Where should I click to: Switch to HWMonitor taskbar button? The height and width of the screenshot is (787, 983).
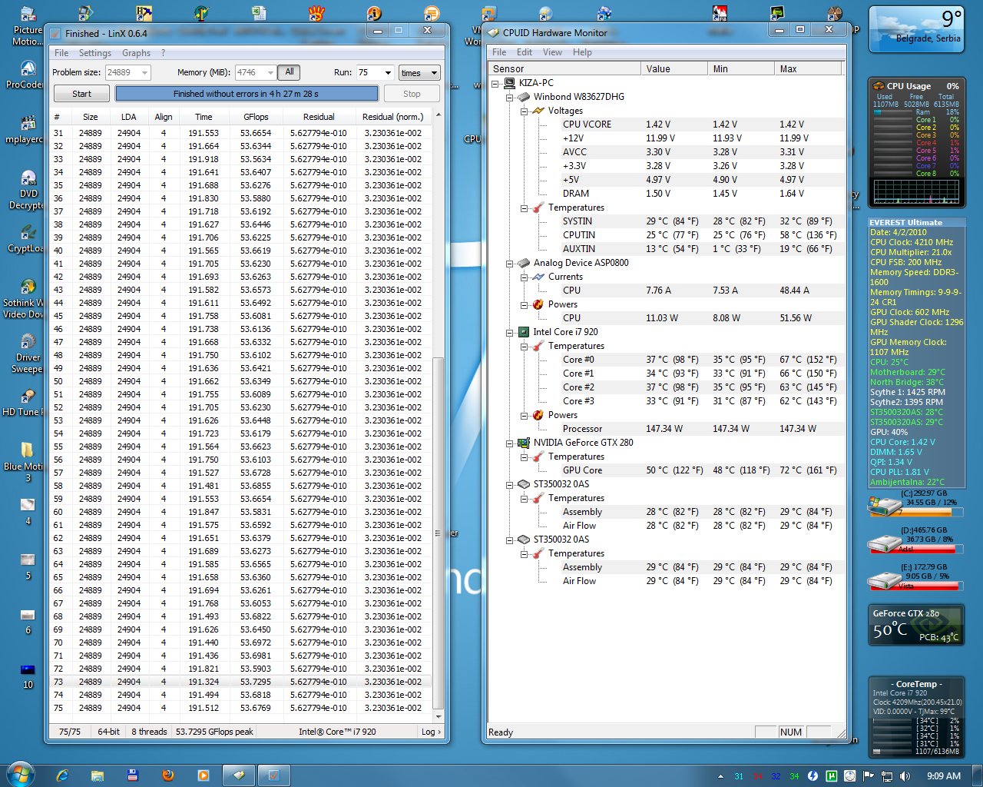pos(239,775)
